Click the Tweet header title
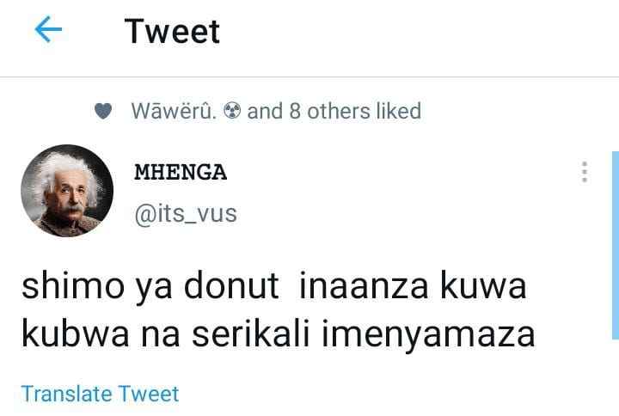Image resolution: width=619 pixels, height=416 pixels. coord(172,31)
